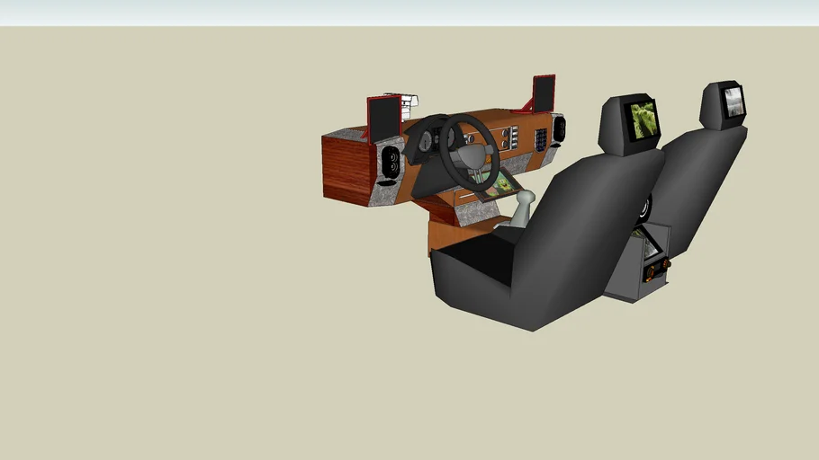Click the green screen on the near headrest
This screenshot has height=460, width=819.
643,121
